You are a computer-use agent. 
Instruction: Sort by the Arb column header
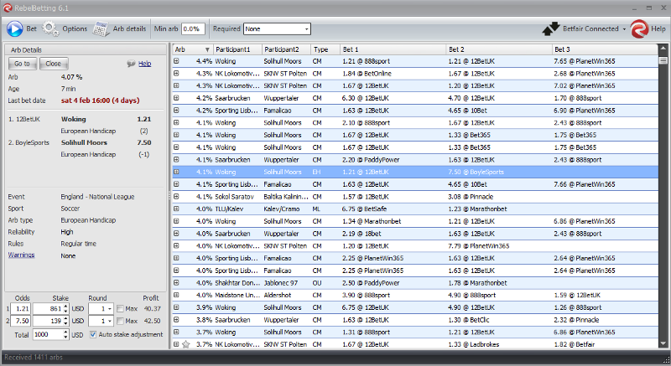click(192, 49)
